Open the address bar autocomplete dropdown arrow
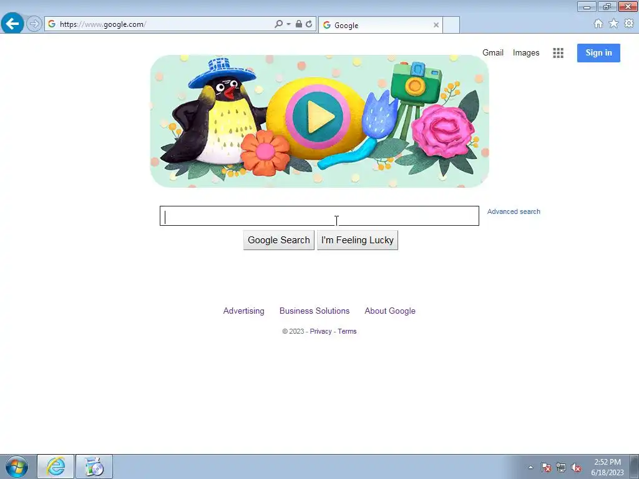The height and width of the screenshot is (479, 639). (288, 24)
